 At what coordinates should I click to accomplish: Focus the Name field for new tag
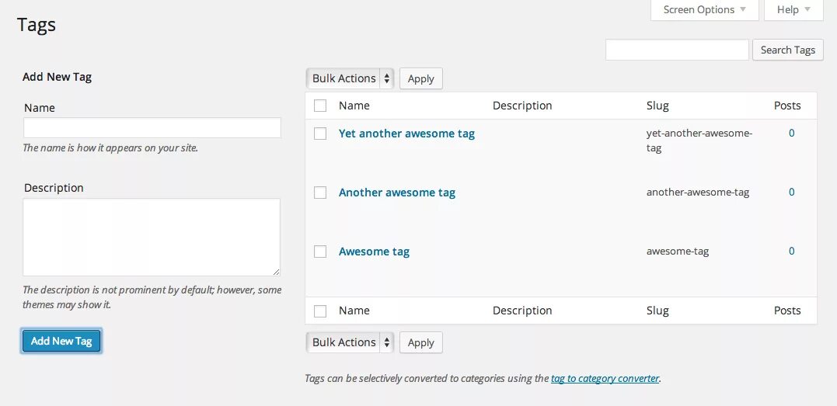click(x=152, y=127)
